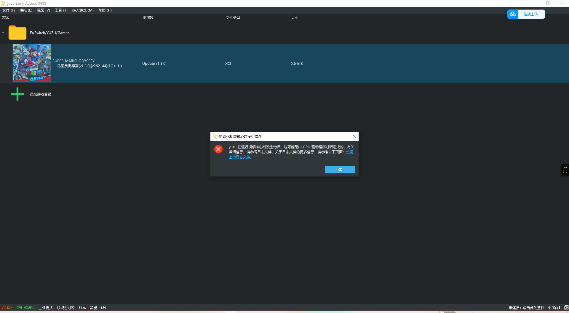Select the Super Mario Odyssey cover thumbnail
This screenshot has height=313, width=569.
pyautogui.click(x=31, y=63)
